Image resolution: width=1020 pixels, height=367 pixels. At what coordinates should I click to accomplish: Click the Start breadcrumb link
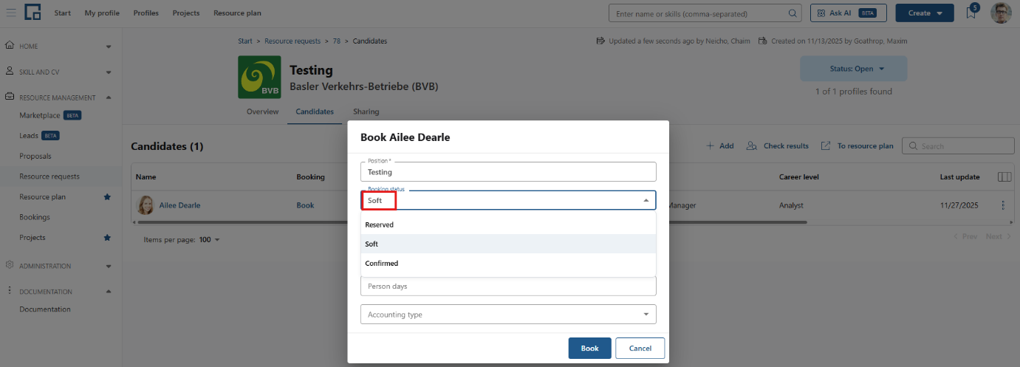click(245, 41)
